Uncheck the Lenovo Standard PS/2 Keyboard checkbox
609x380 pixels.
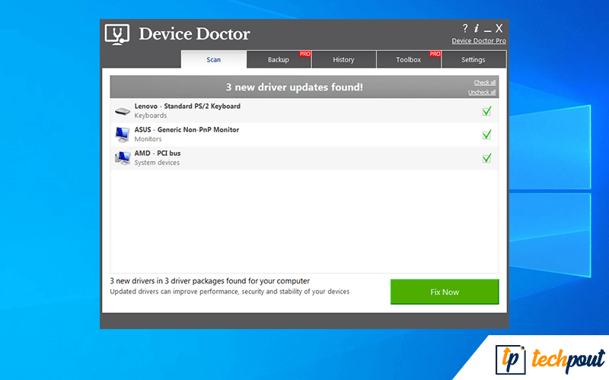click(x=486, y=111)
